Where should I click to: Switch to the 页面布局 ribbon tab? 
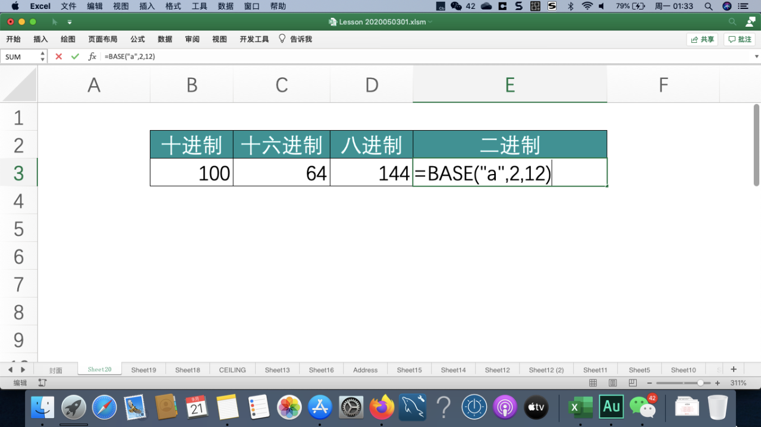click(103, 39)
